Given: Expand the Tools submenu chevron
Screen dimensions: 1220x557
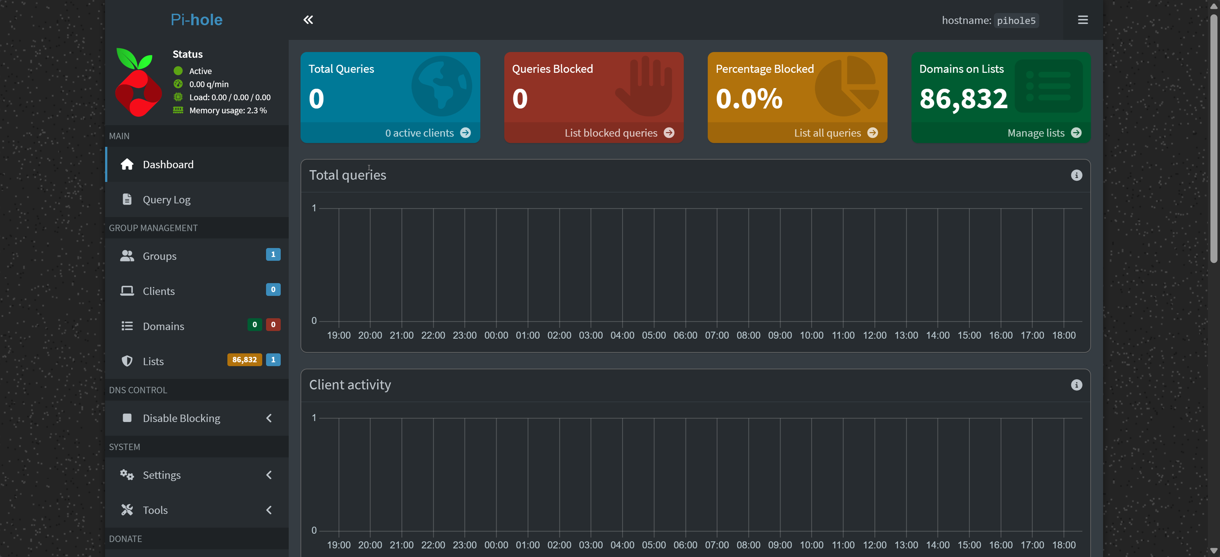Looking at the screenshot, I should pyautogui.click(x=269, y=510).
